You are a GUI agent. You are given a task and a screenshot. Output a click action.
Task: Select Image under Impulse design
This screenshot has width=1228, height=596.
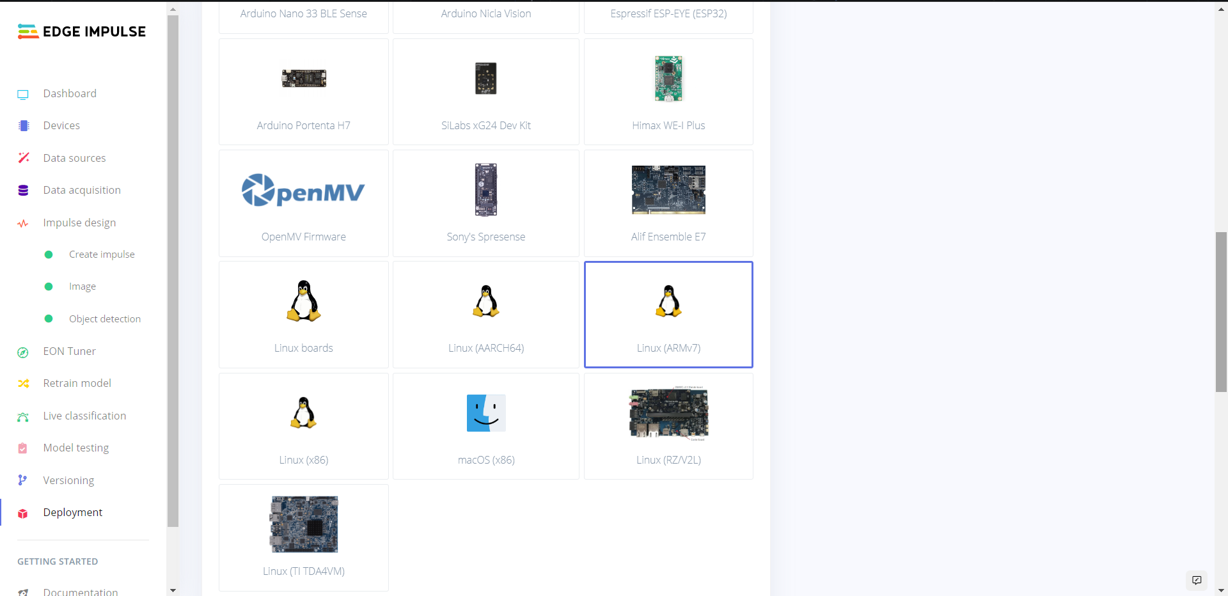coord(83,286)
